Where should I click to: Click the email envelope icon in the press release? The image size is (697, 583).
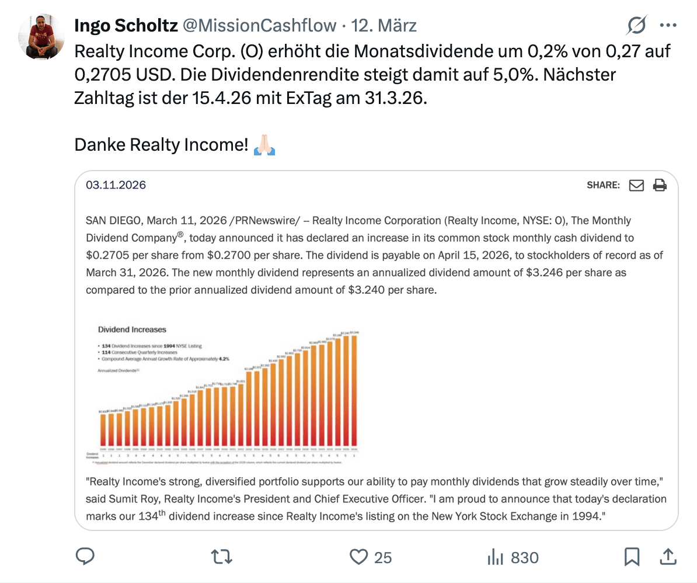coord(636,185)
